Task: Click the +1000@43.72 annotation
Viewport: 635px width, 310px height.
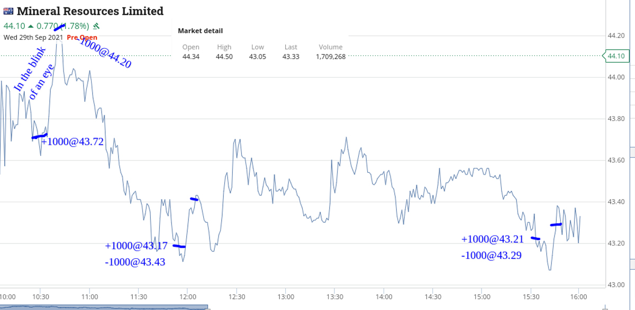Action: click(72, 142)
